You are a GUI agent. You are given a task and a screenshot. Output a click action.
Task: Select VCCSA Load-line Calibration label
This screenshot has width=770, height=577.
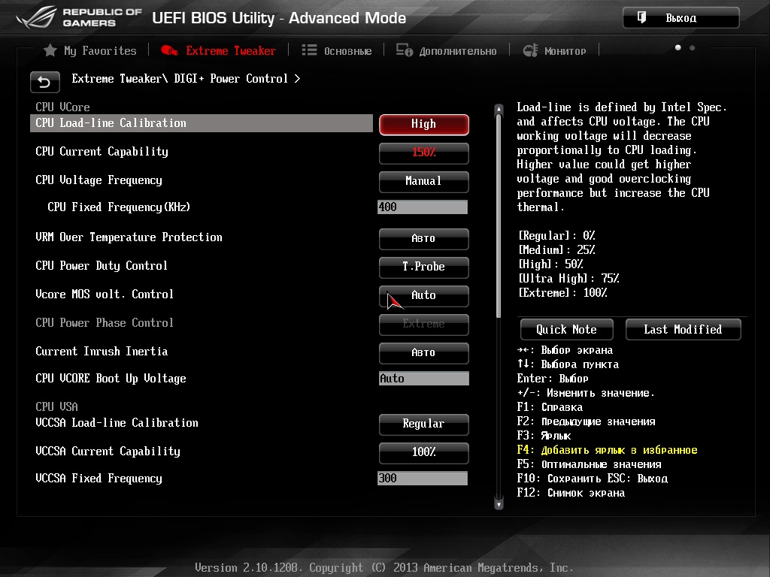[x=117, y=423]
